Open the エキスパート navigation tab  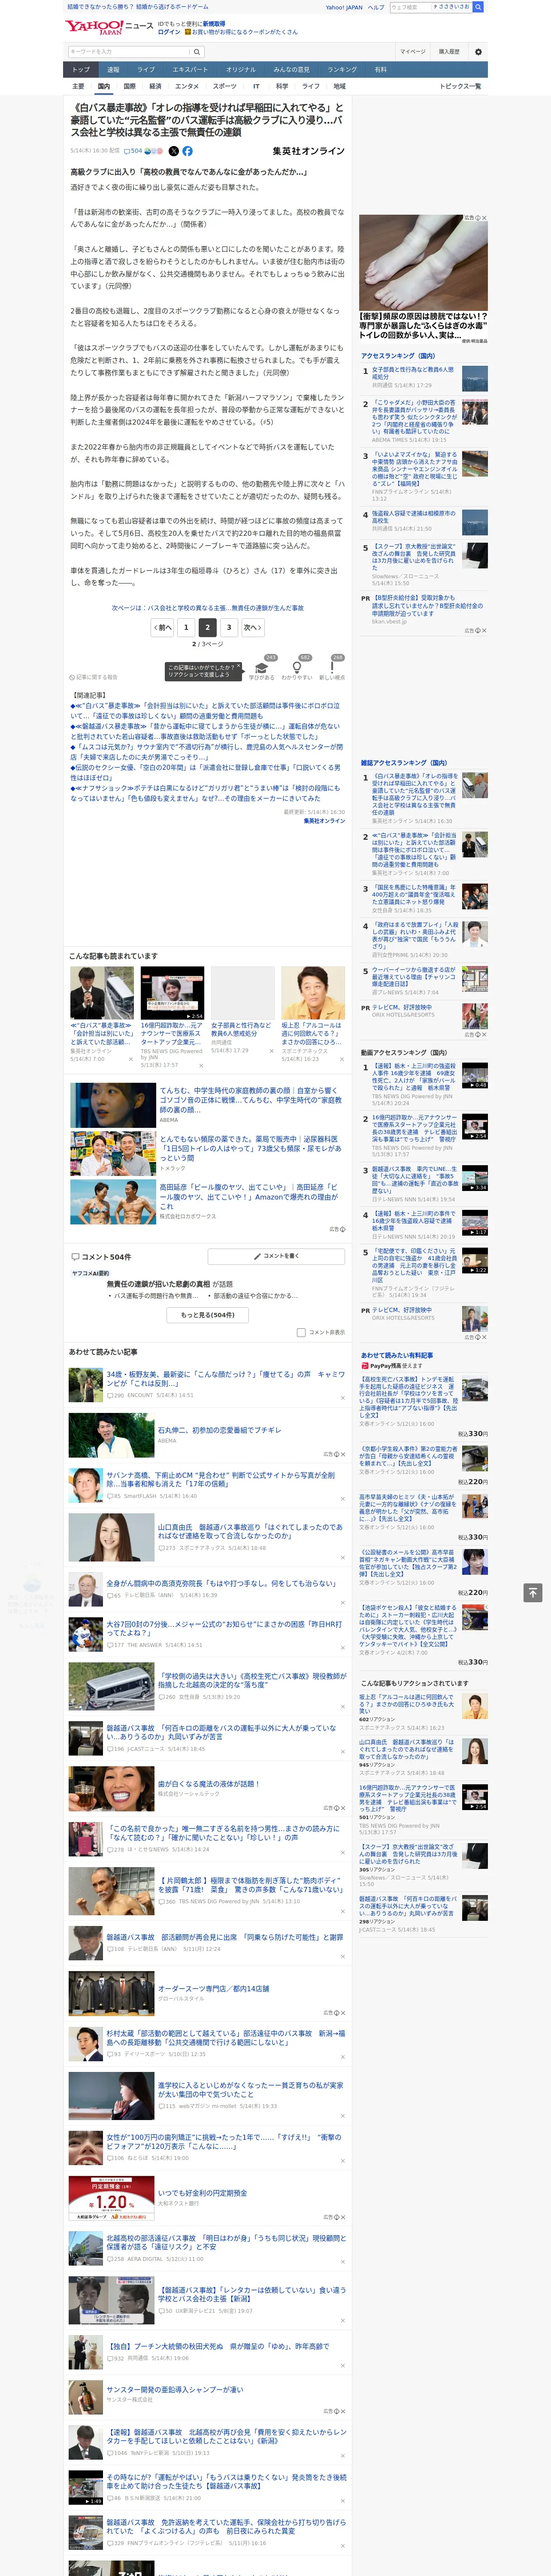(x=190, y=70)
